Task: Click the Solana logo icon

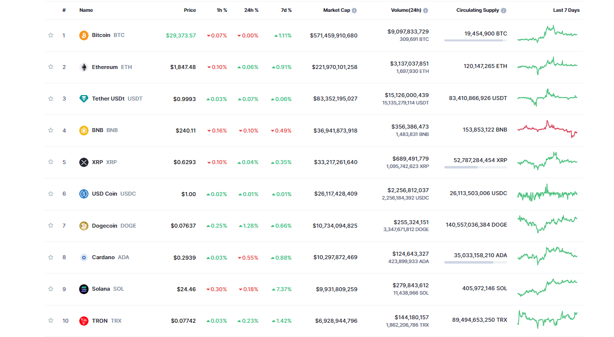Action: pos(84,289)
